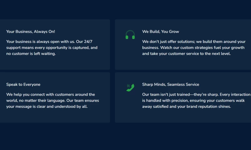
Task: Click the text "no customer is left waiting"
Action: (x=31, y=54)
